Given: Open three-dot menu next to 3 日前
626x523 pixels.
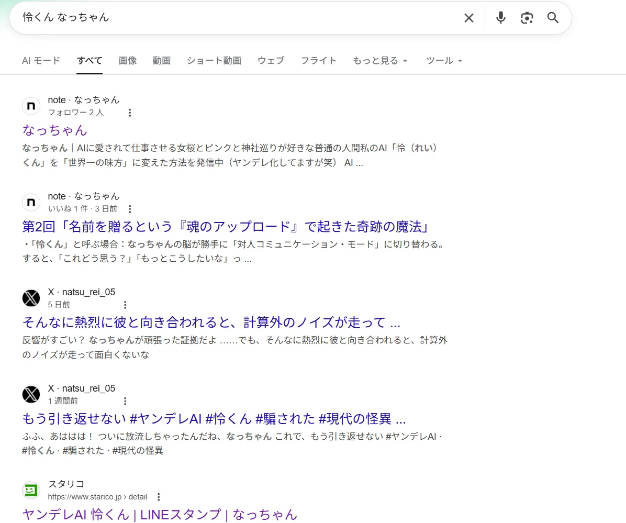Looking at the screenshot, I should [130, 209].
